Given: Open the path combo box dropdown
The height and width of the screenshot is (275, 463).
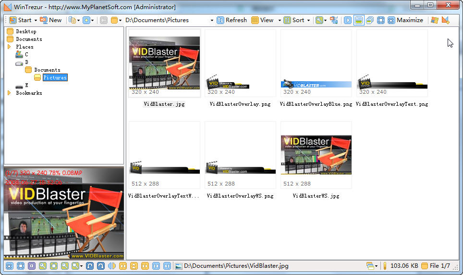Looking at the screenshot, I should pyautogui.click(x=212, y=20).
